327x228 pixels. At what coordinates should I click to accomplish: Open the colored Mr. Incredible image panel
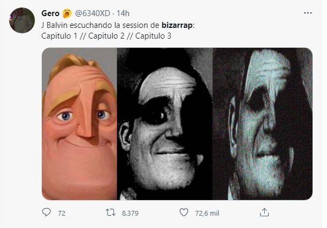(x=79, y=124)
